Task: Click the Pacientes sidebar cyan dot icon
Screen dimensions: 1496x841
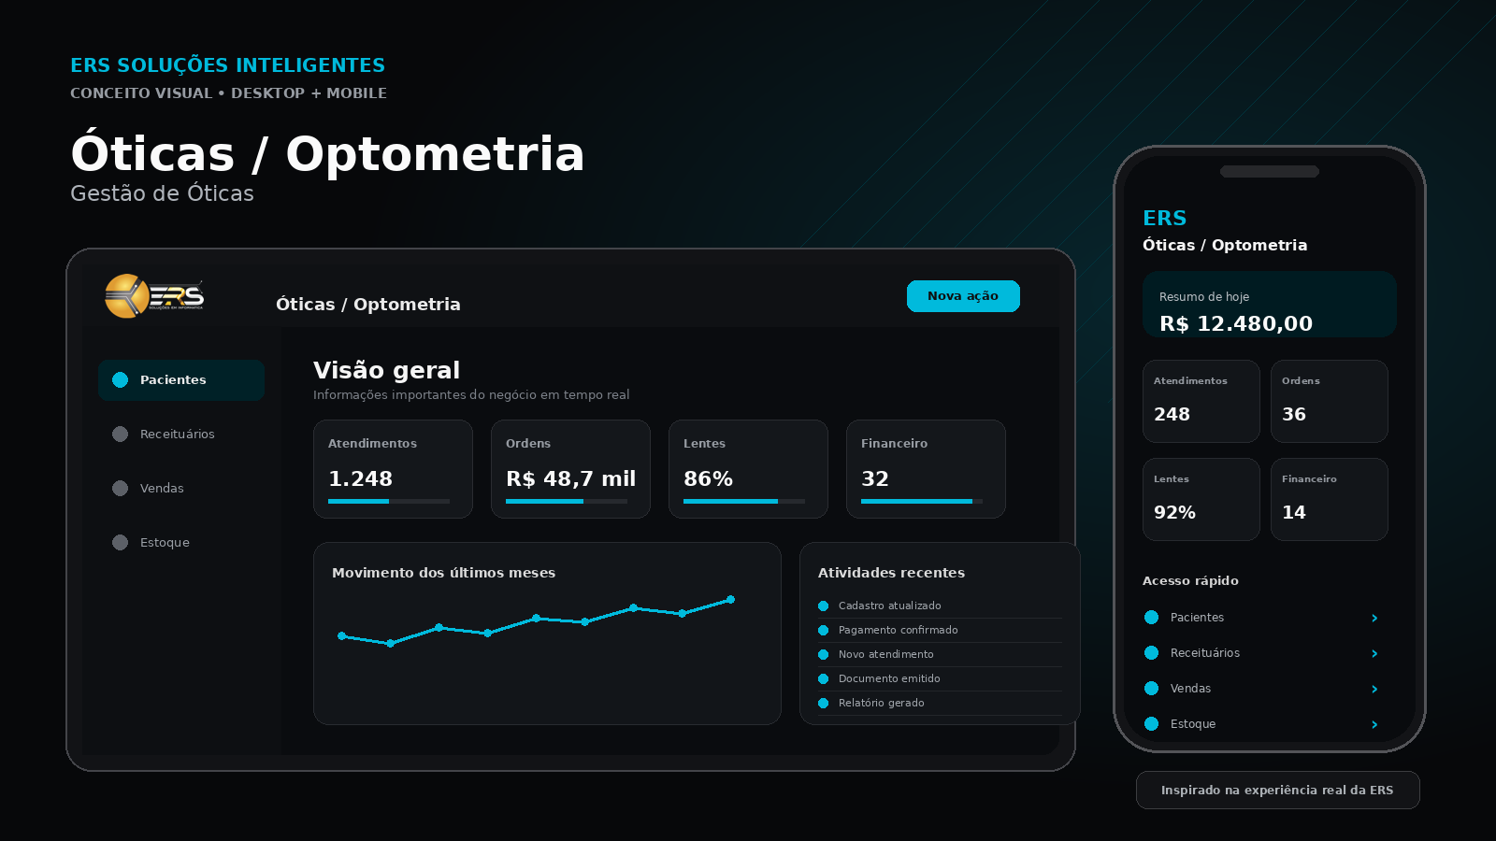Action: coord(120,380)
